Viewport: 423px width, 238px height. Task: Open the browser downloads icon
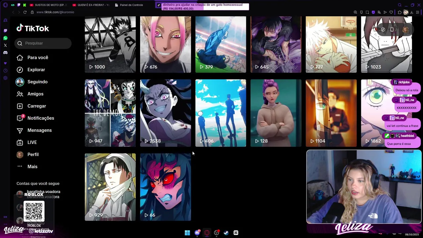point(411,12)
